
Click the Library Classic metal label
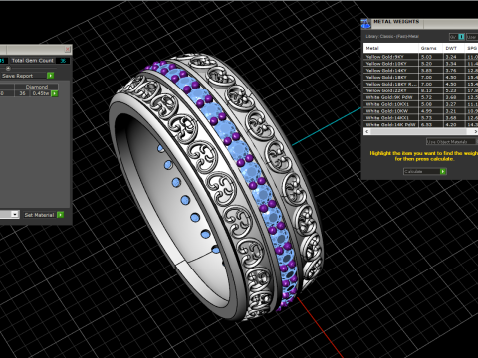click(392, 36)
